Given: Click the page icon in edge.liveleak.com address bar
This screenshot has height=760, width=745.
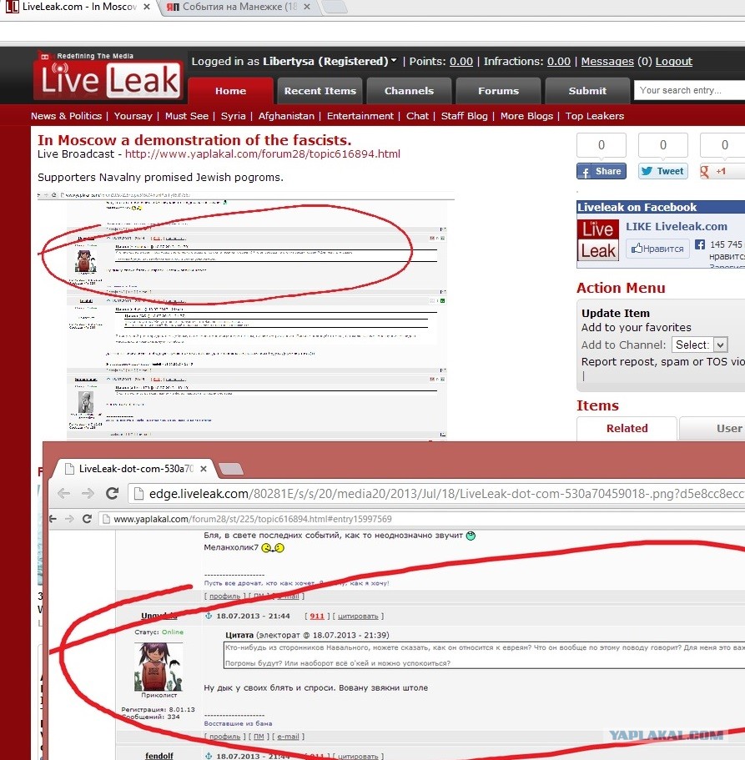Looking at the screenshot, I should pyautogui.click(x=138, y=494).
